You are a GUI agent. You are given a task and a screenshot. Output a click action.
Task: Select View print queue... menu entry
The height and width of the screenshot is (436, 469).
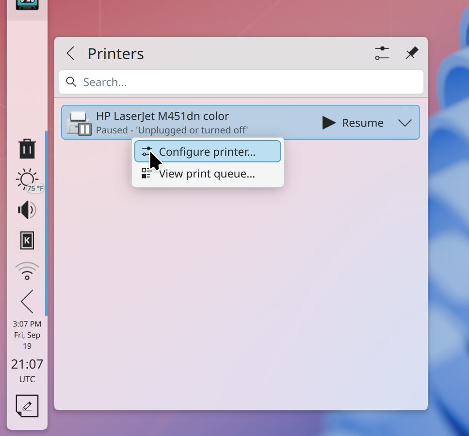pyautogui.click(x=207, y=174)
